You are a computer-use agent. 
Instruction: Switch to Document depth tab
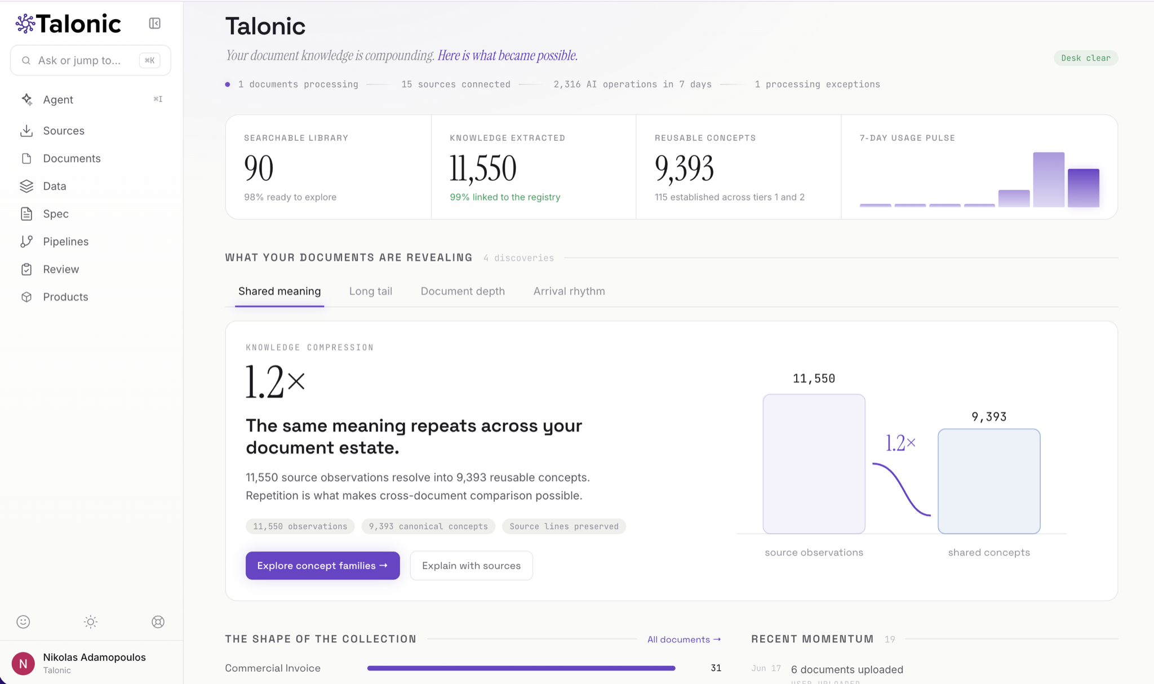click(x=463, y=291)
